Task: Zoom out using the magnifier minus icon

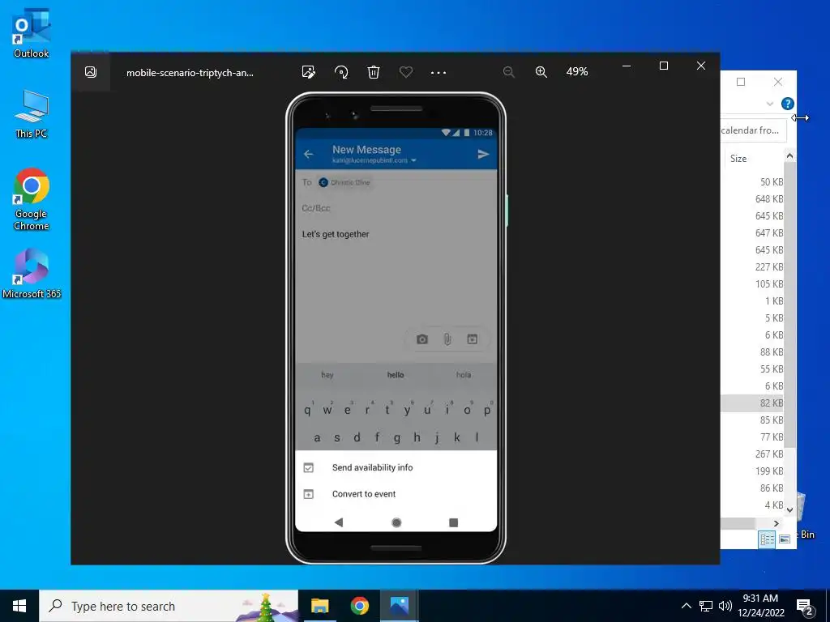Action: point(509,72)
